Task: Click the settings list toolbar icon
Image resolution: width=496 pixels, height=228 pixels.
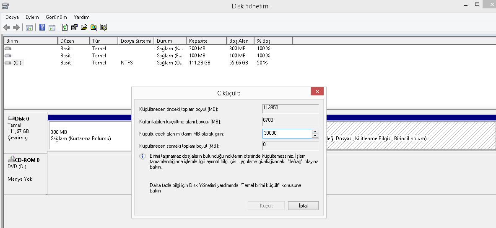Action: [x=103, y=28]
